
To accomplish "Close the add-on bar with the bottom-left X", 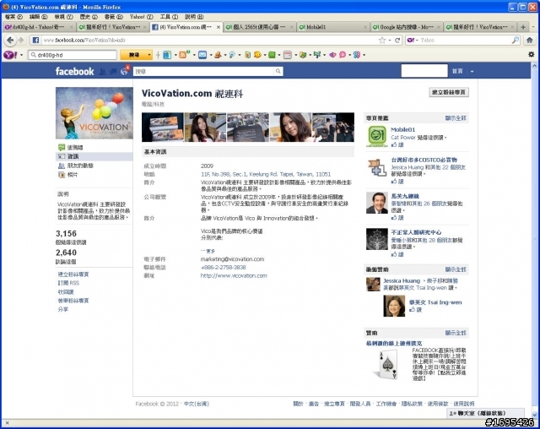I will pyautogui.click(x=8, y=423).
